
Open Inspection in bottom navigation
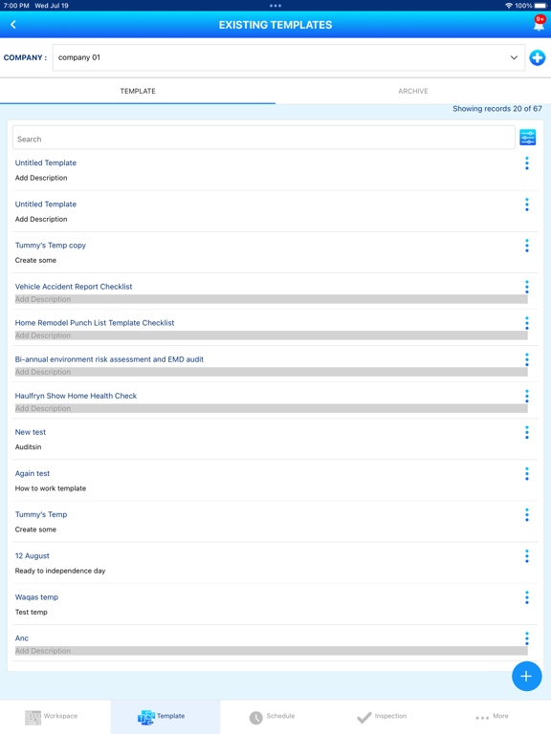382,716
